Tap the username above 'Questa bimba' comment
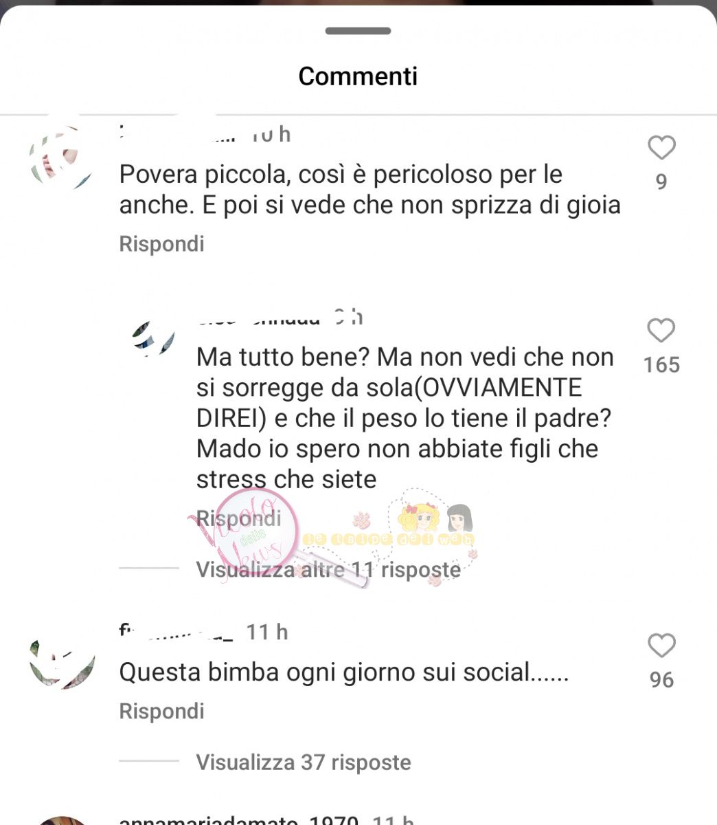Viewport: 717px width, 825px height. [177, 632]
